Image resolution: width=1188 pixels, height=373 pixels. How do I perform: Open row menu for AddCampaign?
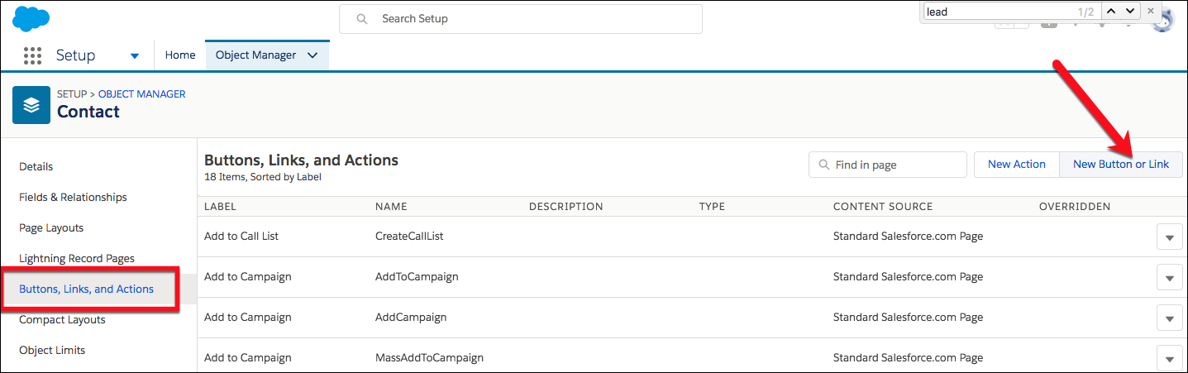(x=1169, y=318)
